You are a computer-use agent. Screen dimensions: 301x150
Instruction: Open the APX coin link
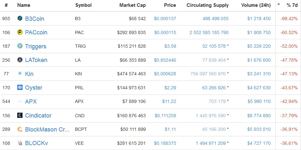31,102
